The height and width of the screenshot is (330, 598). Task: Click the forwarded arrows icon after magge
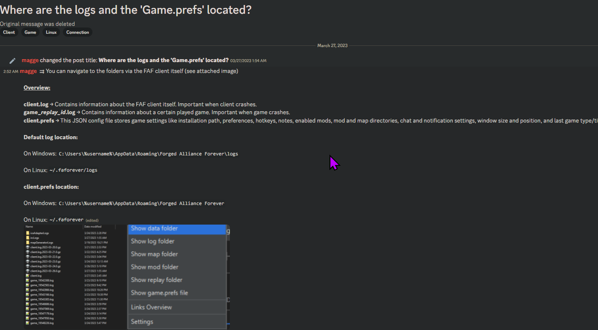[42, 71]
